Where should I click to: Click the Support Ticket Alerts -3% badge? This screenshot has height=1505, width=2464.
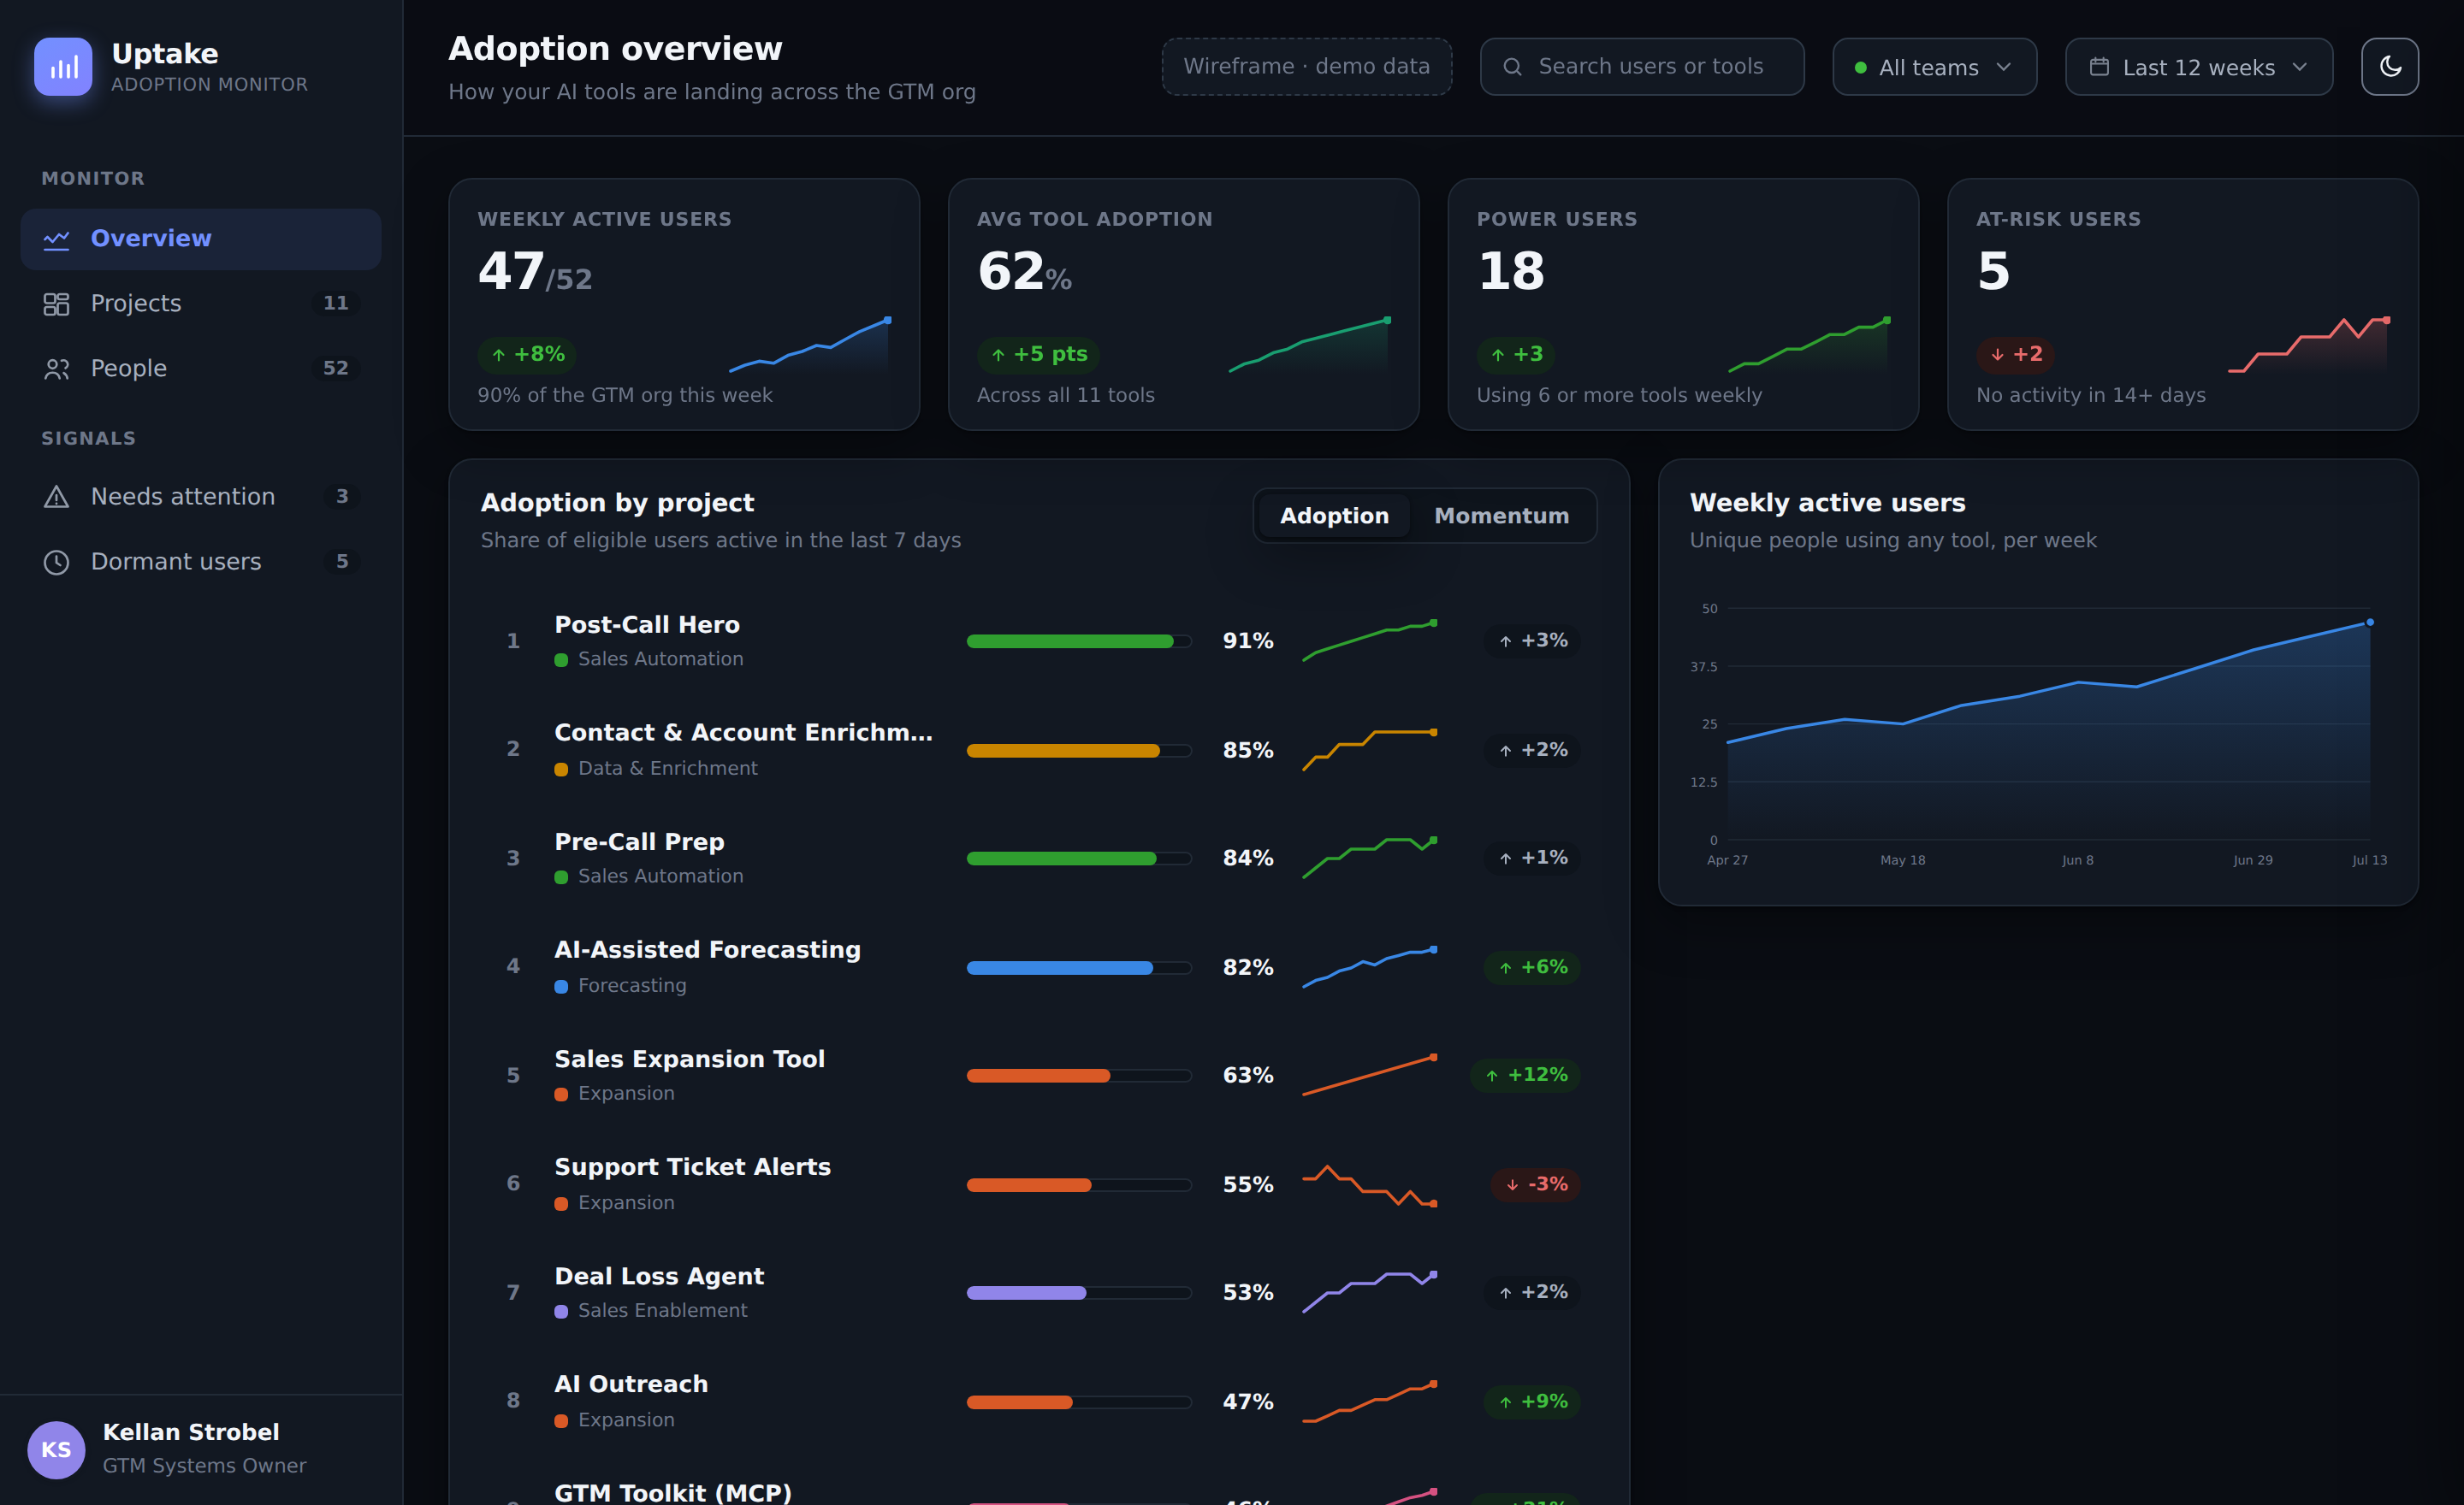pyautogui.click(x=1536, y=1184)
